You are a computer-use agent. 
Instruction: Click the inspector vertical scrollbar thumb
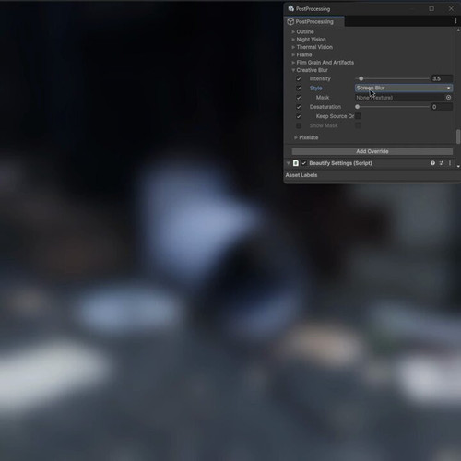(458, 136)
